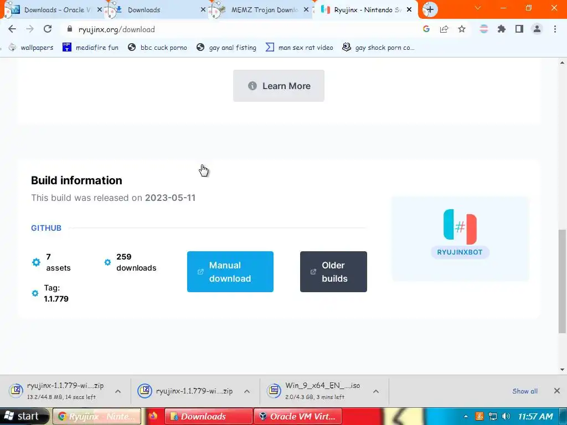Click the gear icon beside Tag 1.1.779
Image resolution: width=567 pixels, height=425 pixels.
click(x=35, y=293)
